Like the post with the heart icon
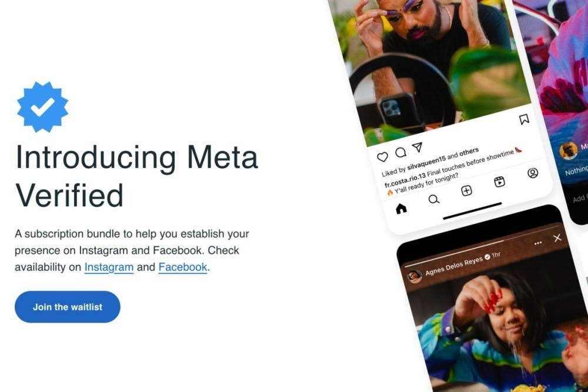588x392 pixels. click(x=382, y=157)
